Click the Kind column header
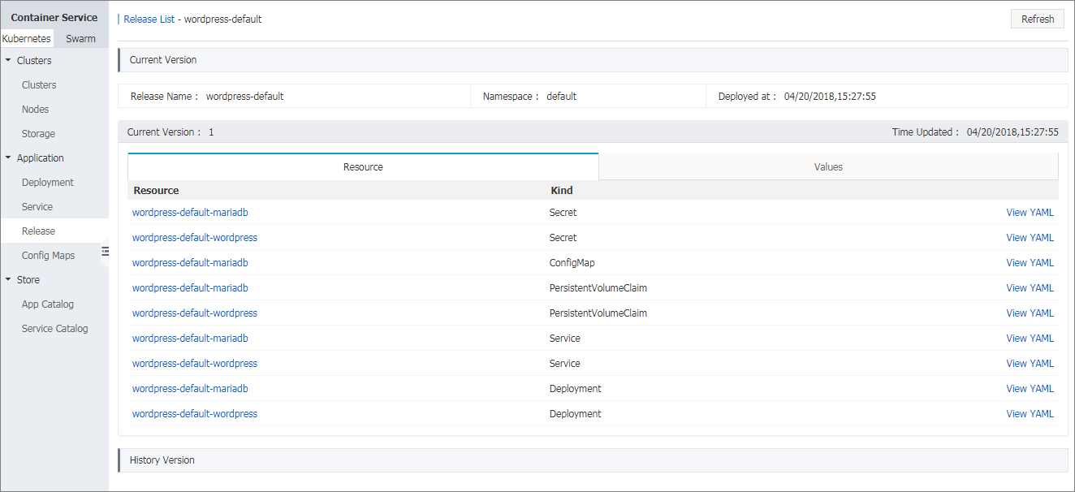This screenshot has height=492, width=1075. pos(561,190)
